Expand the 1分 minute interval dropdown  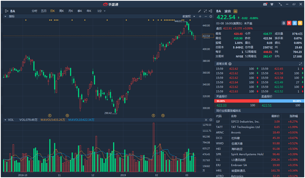101,11
